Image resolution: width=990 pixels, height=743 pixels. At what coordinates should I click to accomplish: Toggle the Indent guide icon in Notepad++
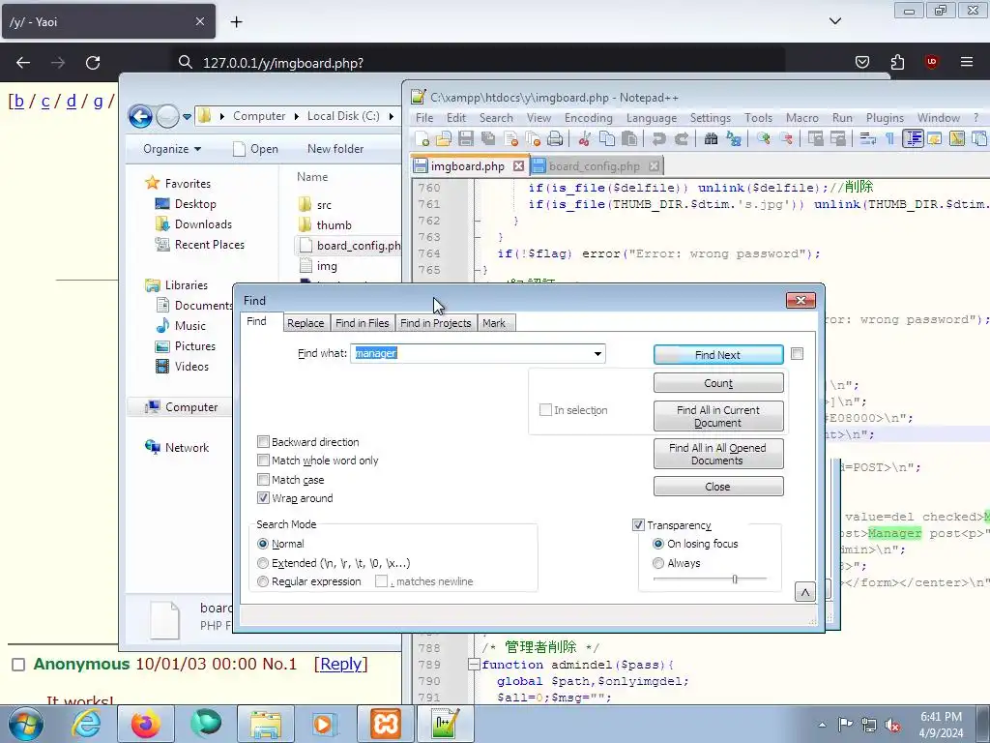pyautogui.click(x=913, y=138)
